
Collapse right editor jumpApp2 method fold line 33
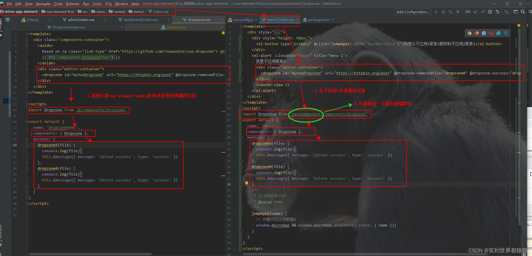[x=241, y=214]
